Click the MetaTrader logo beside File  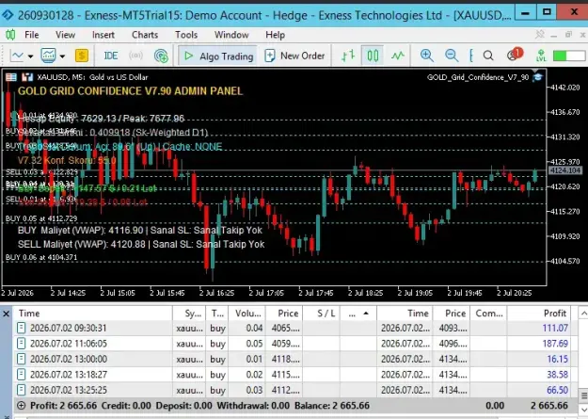pyautogui.click(x=10, y=35)
